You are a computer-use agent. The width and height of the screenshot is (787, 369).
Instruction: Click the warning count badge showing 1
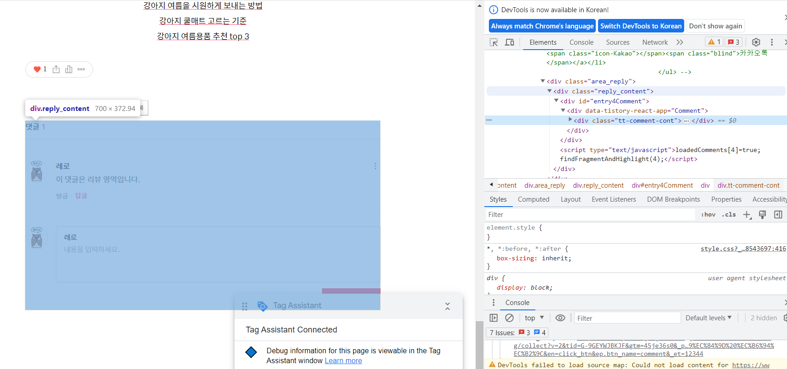click(x=714, y=42)
